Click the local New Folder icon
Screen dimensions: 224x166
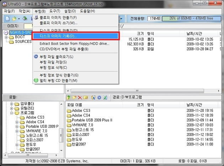pos(74,97)
